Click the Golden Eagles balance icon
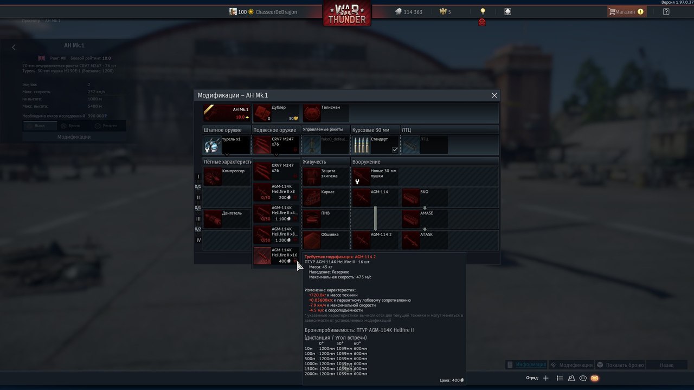 coord(442,11)
